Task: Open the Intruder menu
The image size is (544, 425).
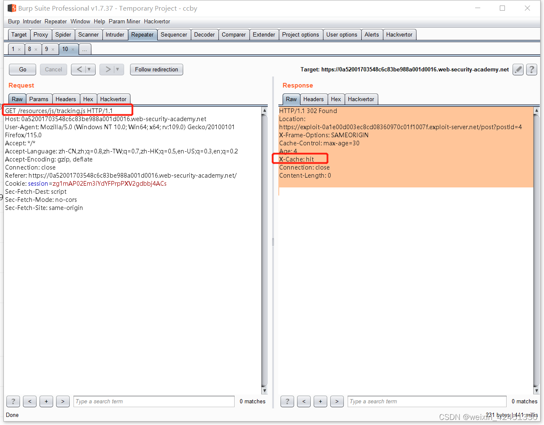Action: pos(32,21)
